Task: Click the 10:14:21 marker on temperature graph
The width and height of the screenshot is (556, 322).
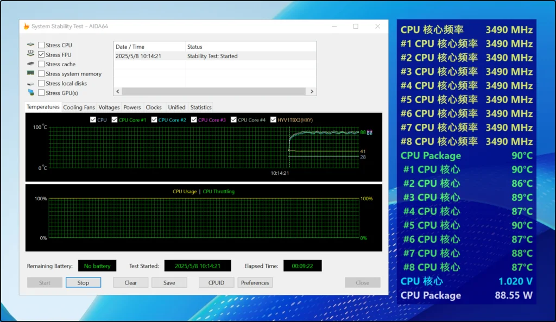Action: point(280,173)
